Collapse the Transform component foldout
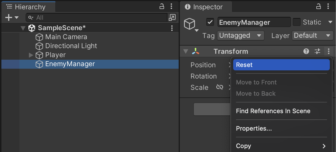 point(186,52)
